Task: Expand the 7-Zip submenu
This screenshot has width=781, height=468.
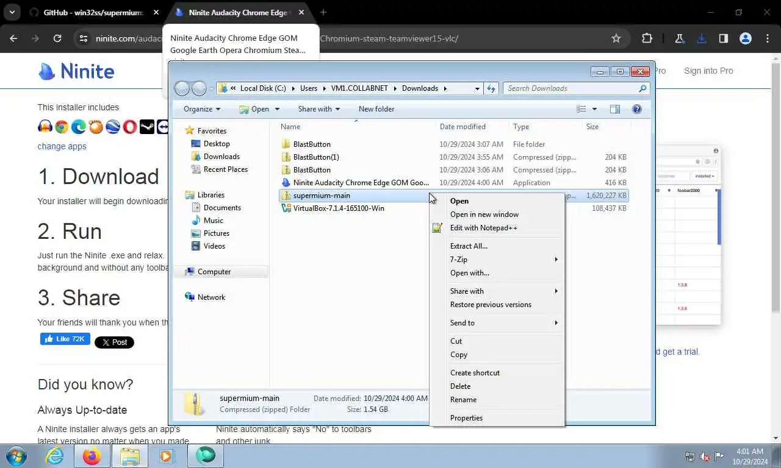Action: pyautogui.click(x=497, y=260)
